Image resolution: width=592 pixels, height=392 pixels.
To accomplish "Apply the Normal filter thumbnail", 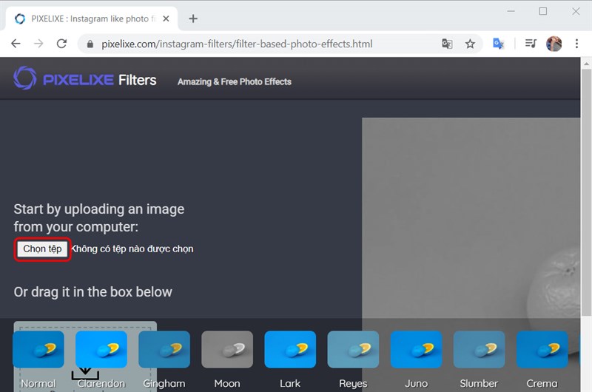I will pos(38,349).
